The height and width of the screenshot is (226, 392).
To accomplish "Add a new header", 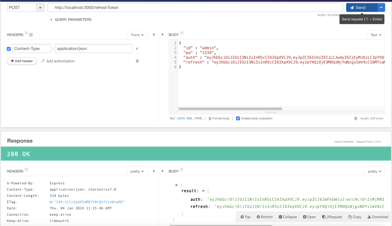I will (22, 61).
